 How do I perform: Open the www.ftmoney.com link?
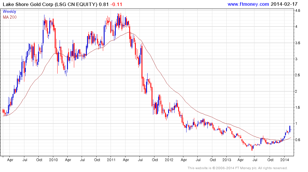[x=248, y=4]
